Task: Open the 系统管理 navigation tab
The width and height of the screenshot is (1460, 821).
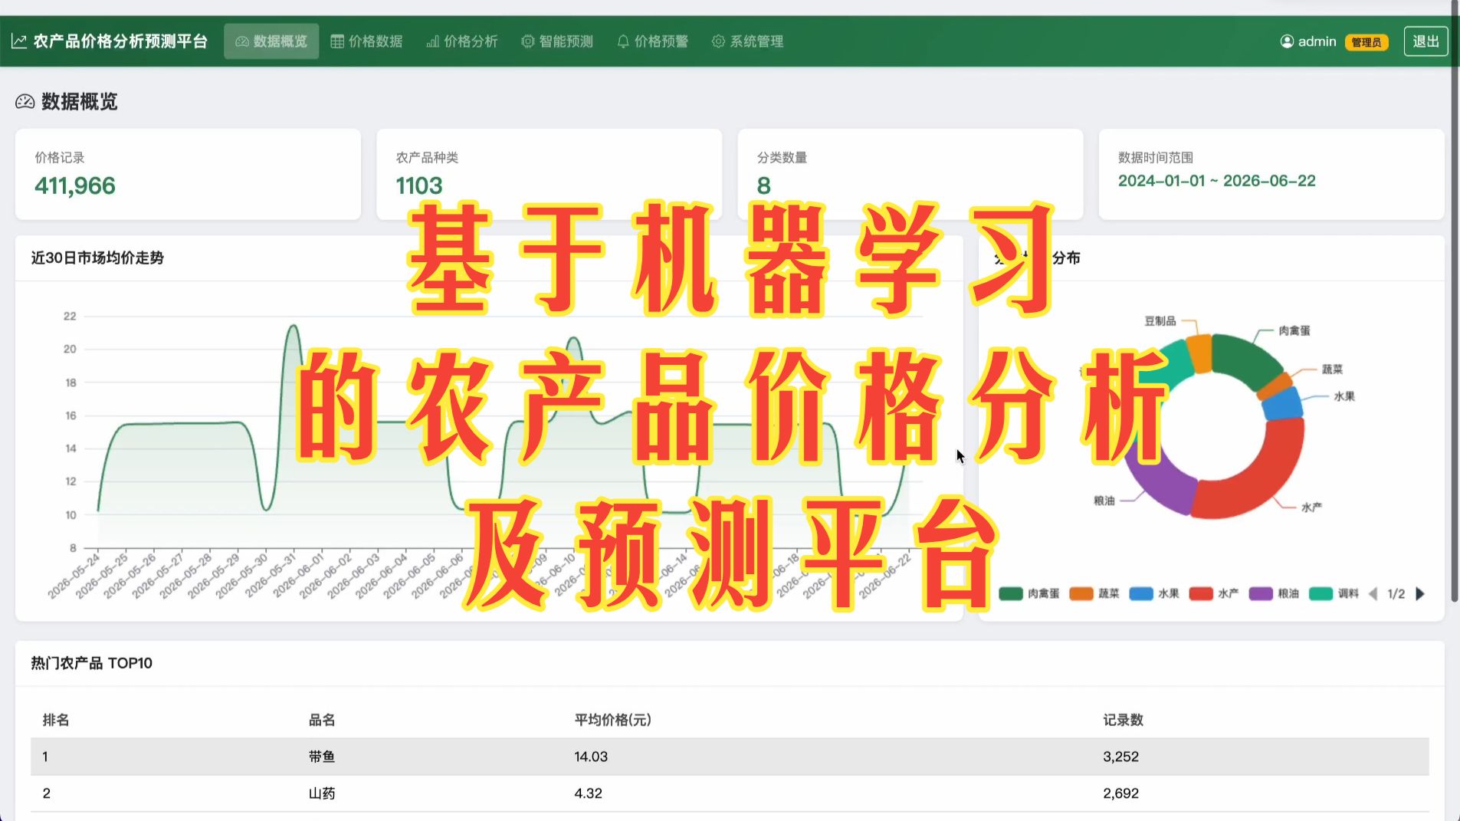Action: pos(748,41)
